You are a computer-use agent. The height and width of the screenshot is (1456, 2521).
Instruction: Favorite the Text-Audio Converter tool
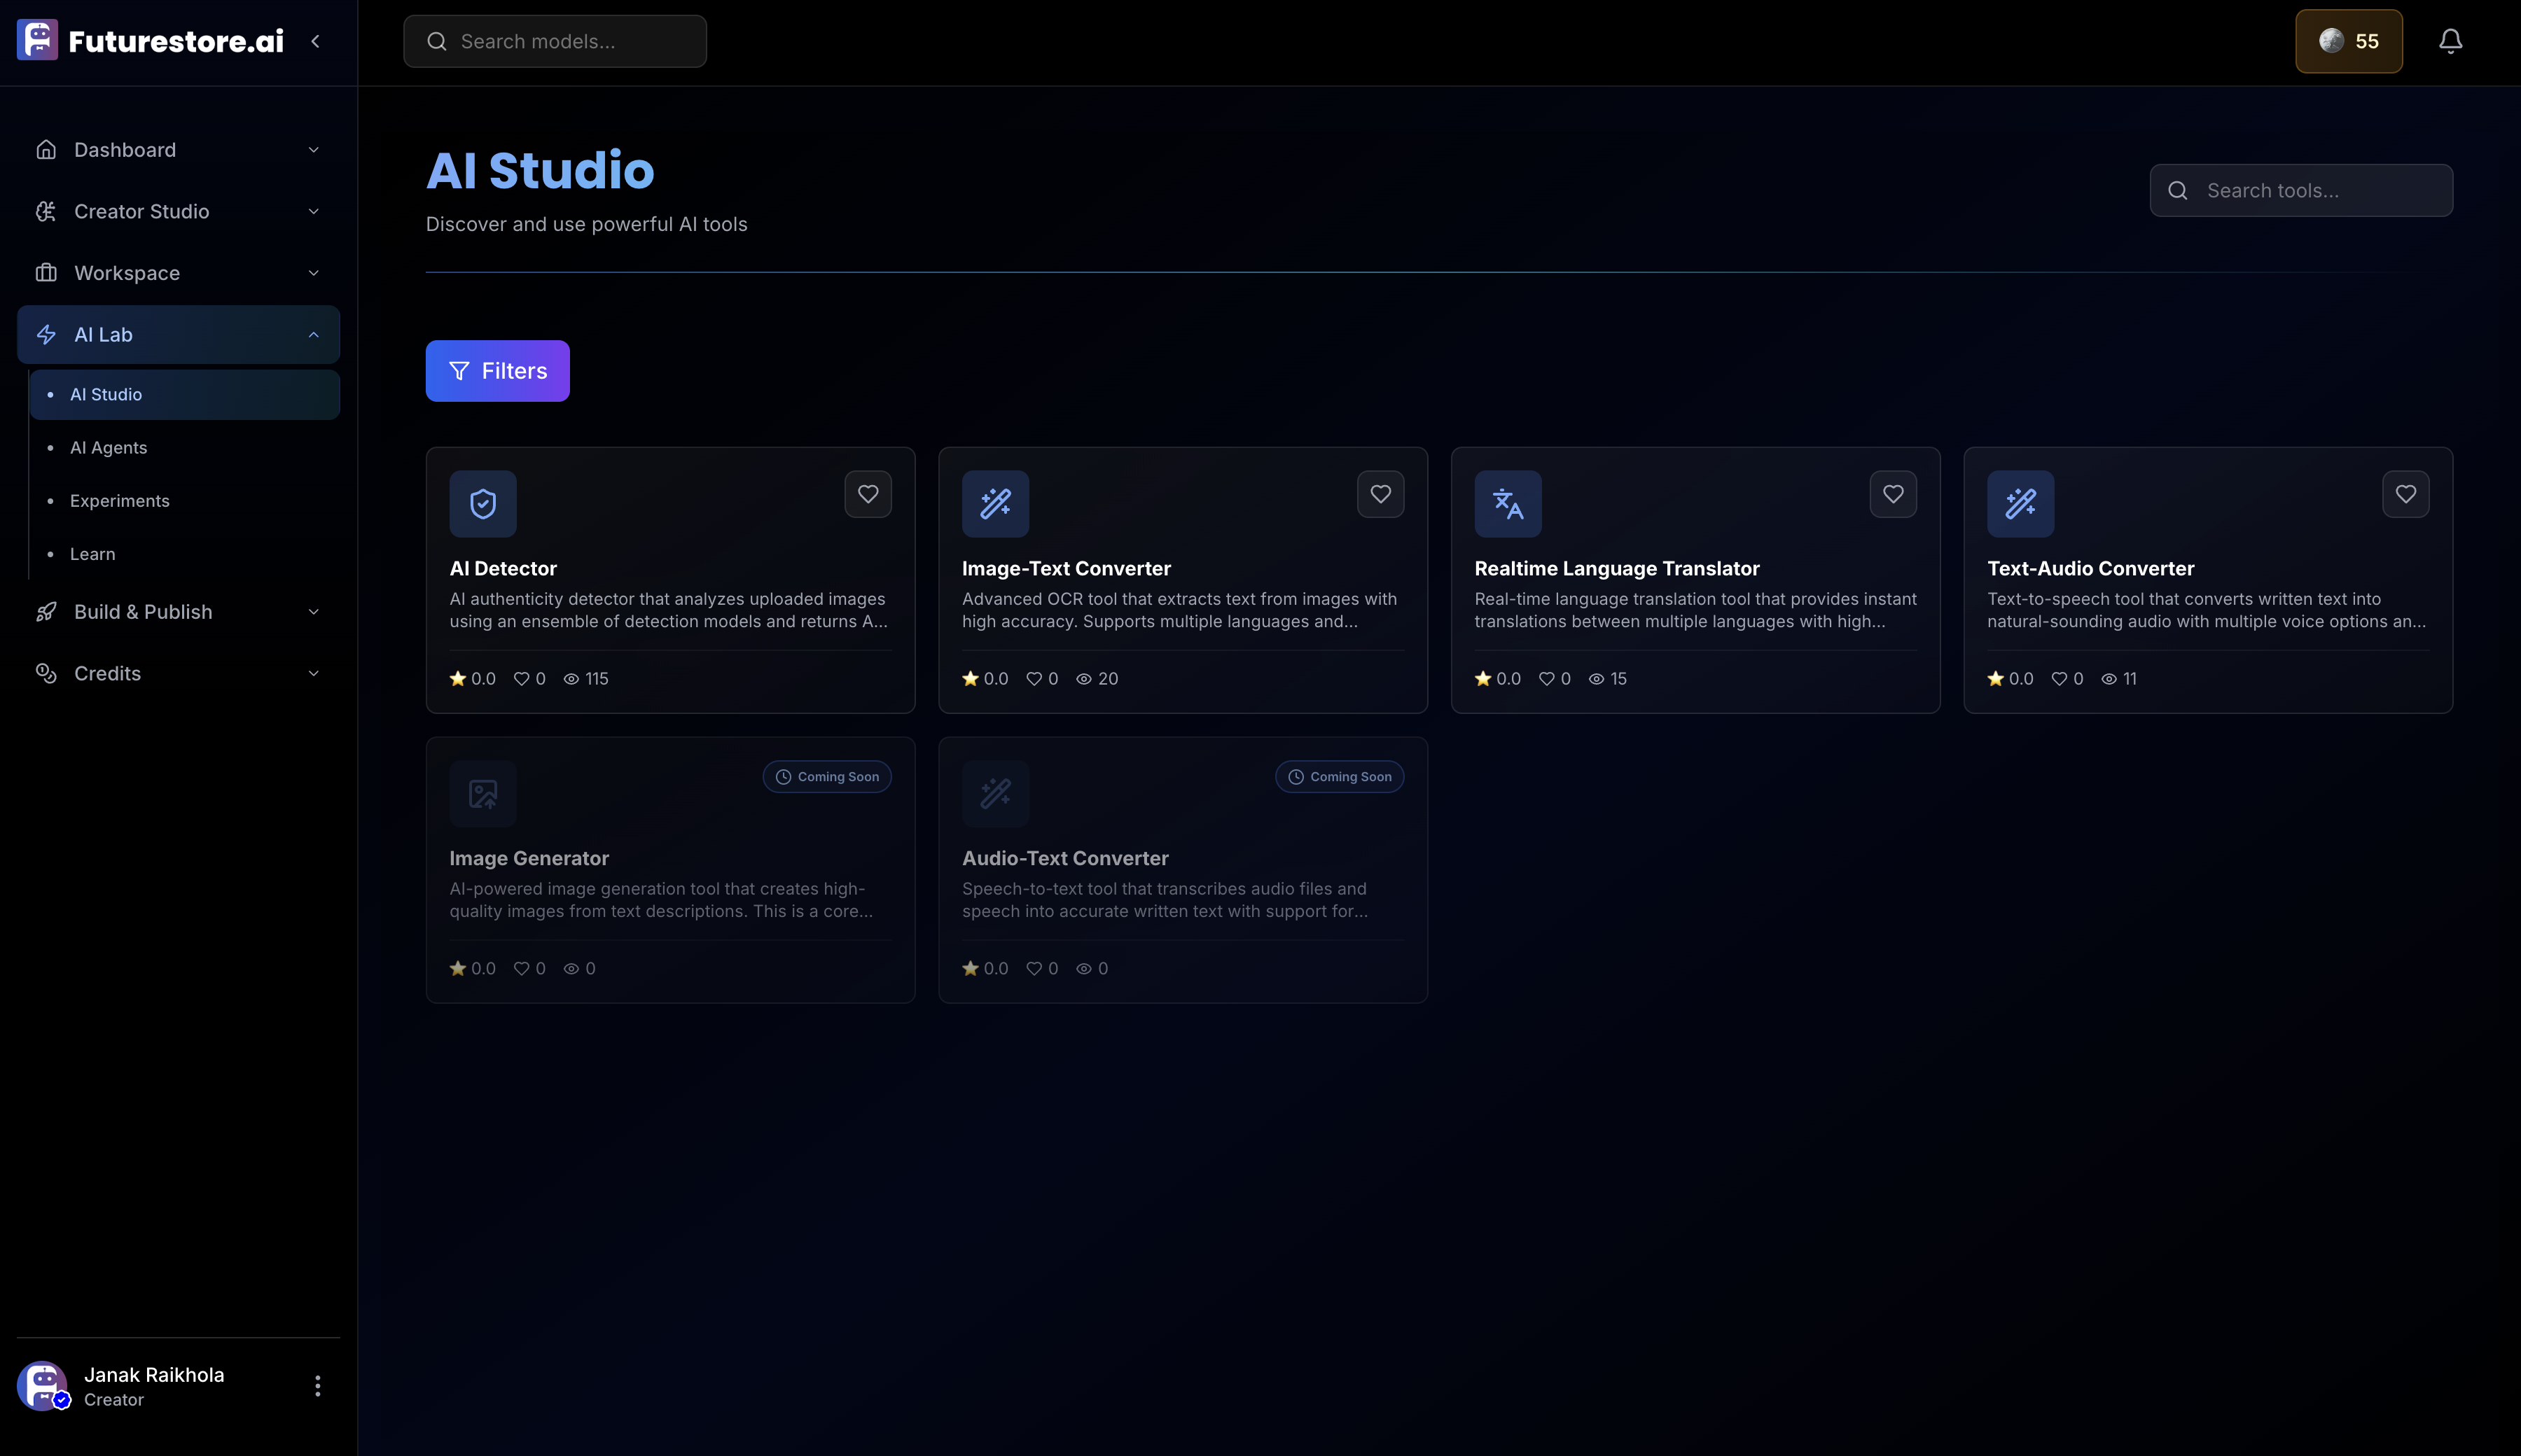(x=2405, y=494)
